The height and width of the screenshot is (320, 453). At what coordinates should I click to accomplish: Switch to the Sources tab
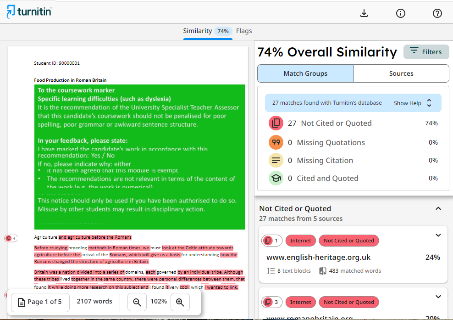[x=401, y=73]
